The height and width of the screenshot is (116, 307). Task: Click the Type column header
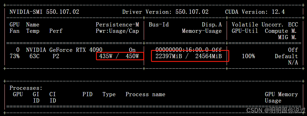109,94
